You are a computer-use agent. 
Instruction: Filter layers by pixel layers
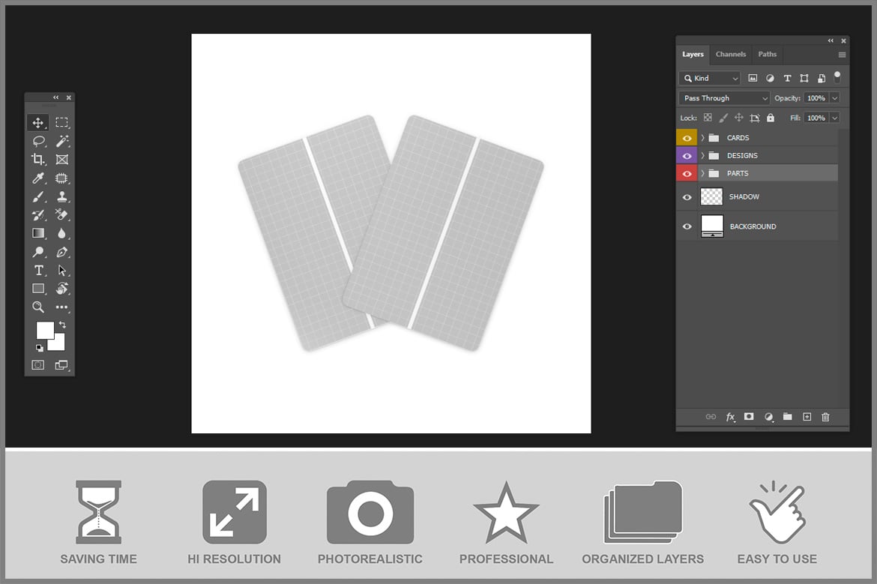pos(753,78)
